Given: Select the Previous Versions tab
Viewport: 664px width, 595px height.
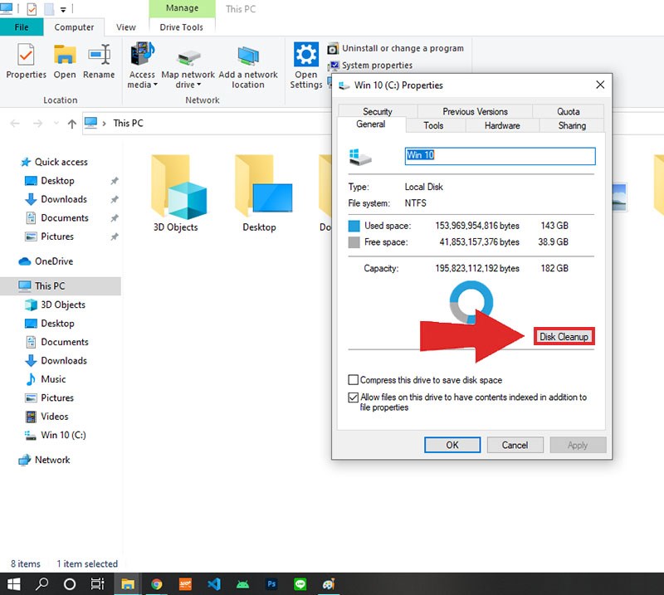Looking at the screenshot, I should tap(475, 111).
